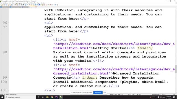Click the taskbar clock
This screenshot has width=177, height=99.
click(x=169, y=97)
